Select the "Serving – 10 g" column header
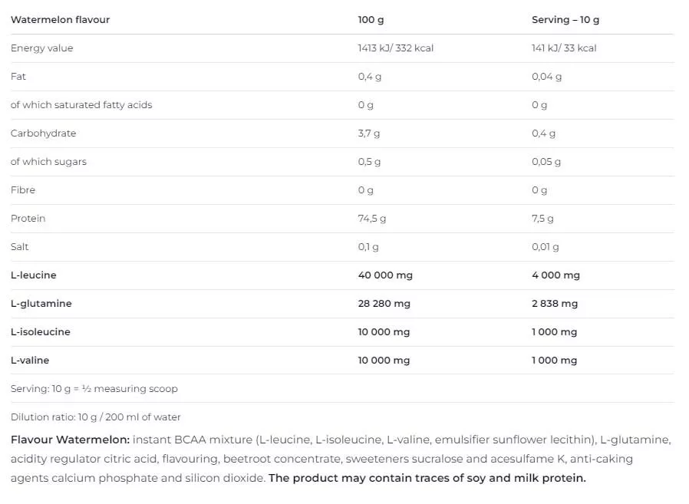Screen dimensions: 689x504 click(565, 20)
